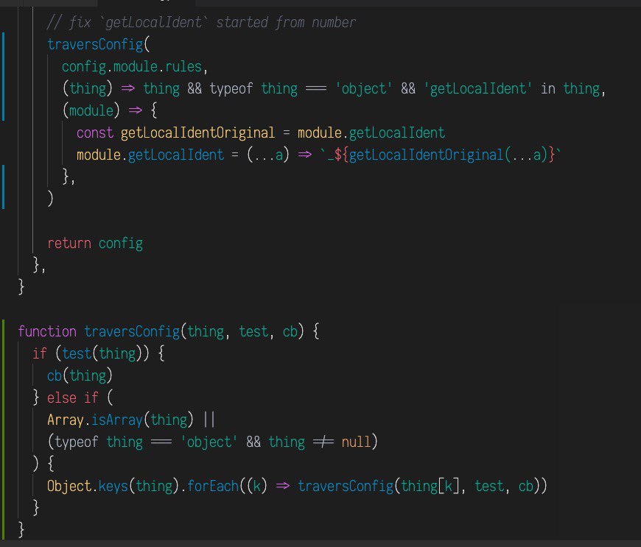Click the !== not-equal operator
The height and width of the screenshot is (547, 641).
(x=323, y=442)
